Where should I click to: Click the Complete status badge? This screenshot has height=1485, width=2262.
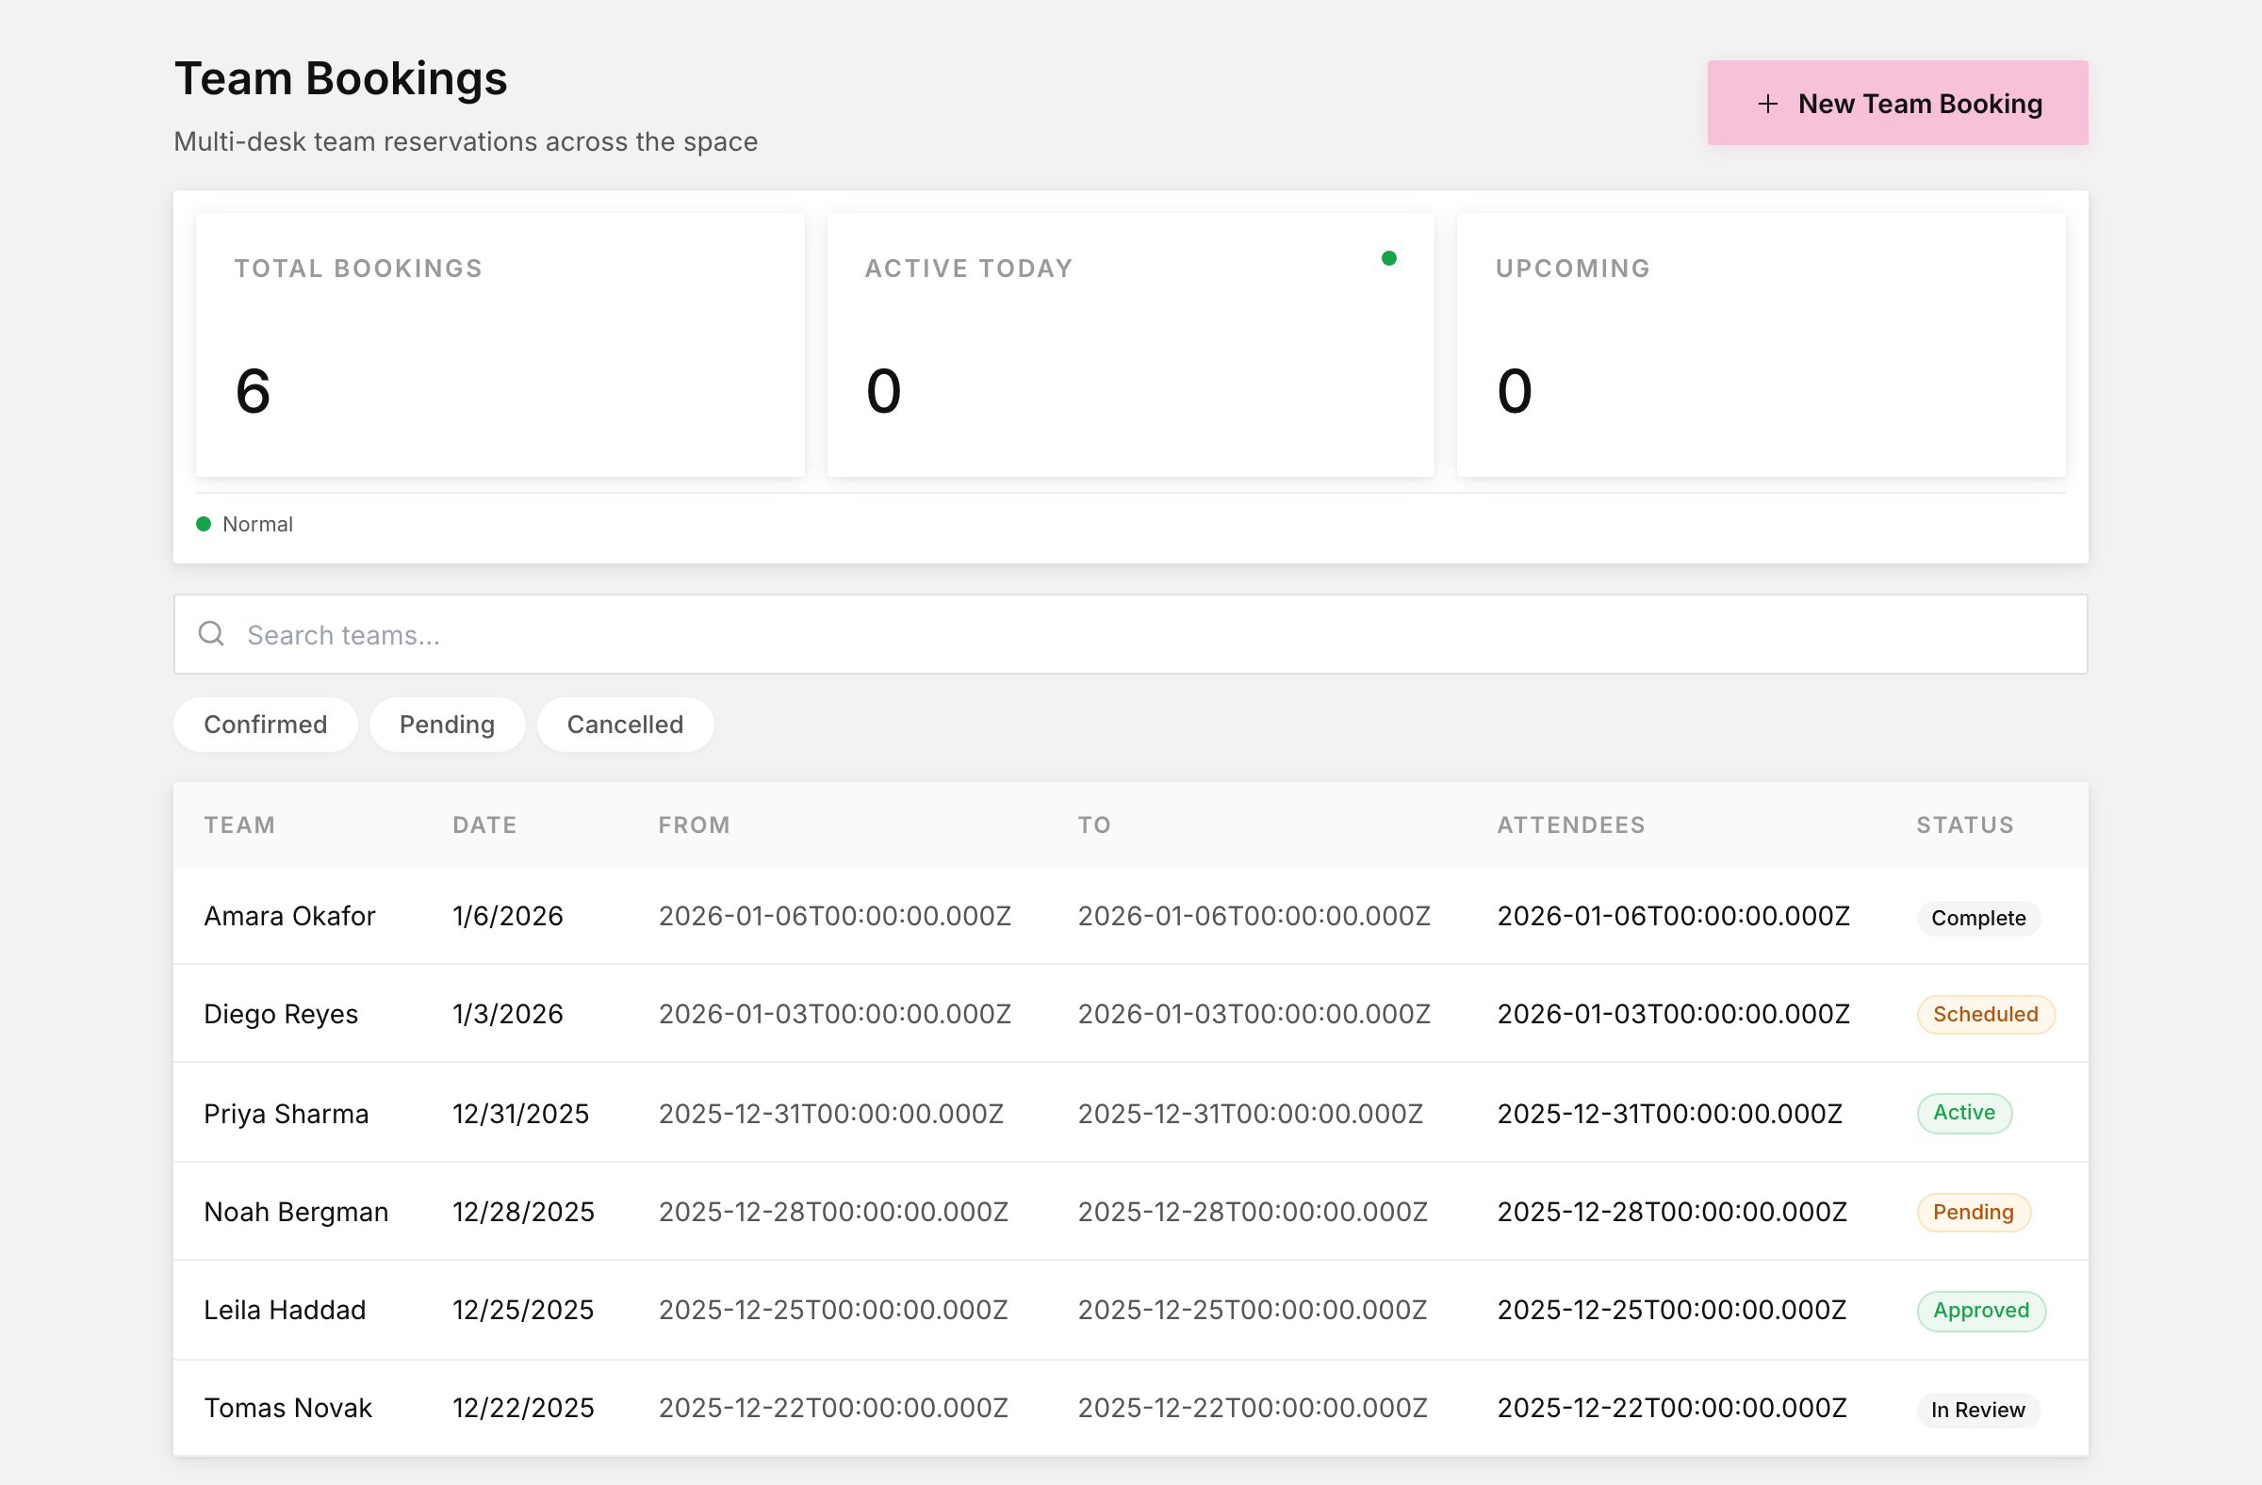coord(1977,918)
